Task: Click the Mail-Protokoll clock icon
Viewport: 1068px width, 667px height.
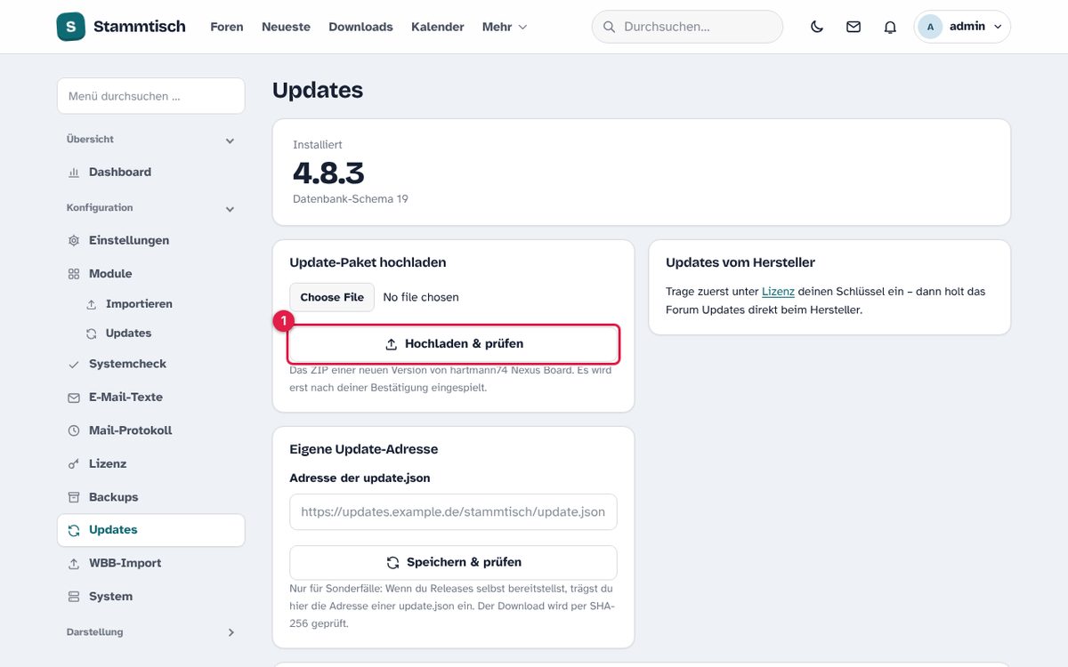Action: [74, 430]
